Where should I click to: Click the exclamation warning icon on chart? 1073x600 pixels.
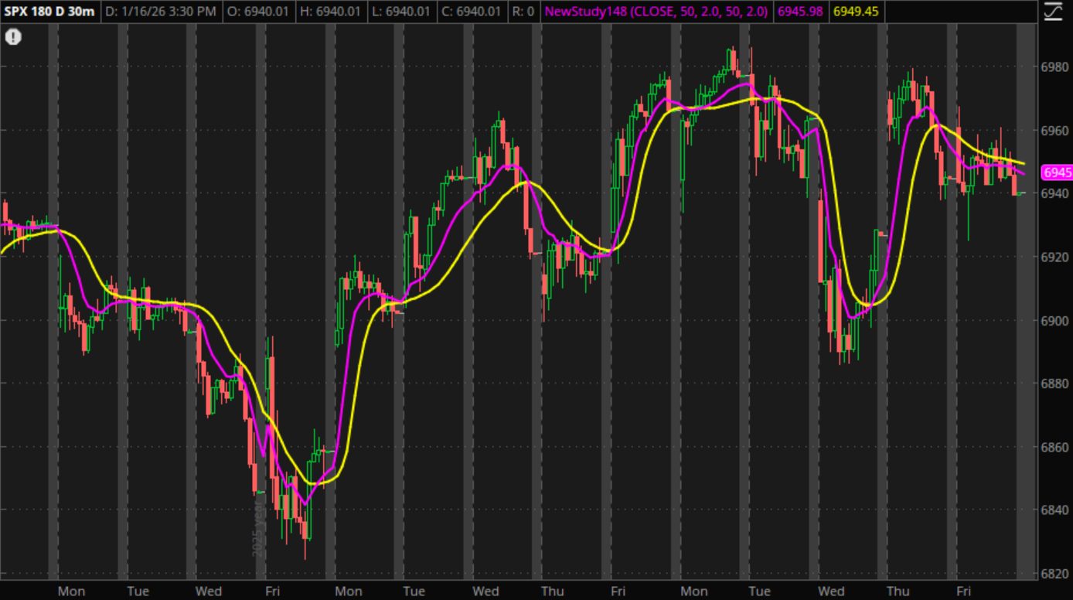coord(13,37)
